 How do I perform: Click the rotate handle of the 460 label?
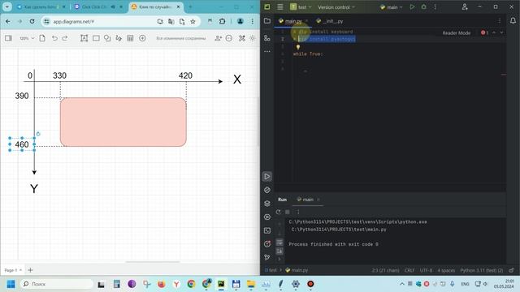[38, 134]
